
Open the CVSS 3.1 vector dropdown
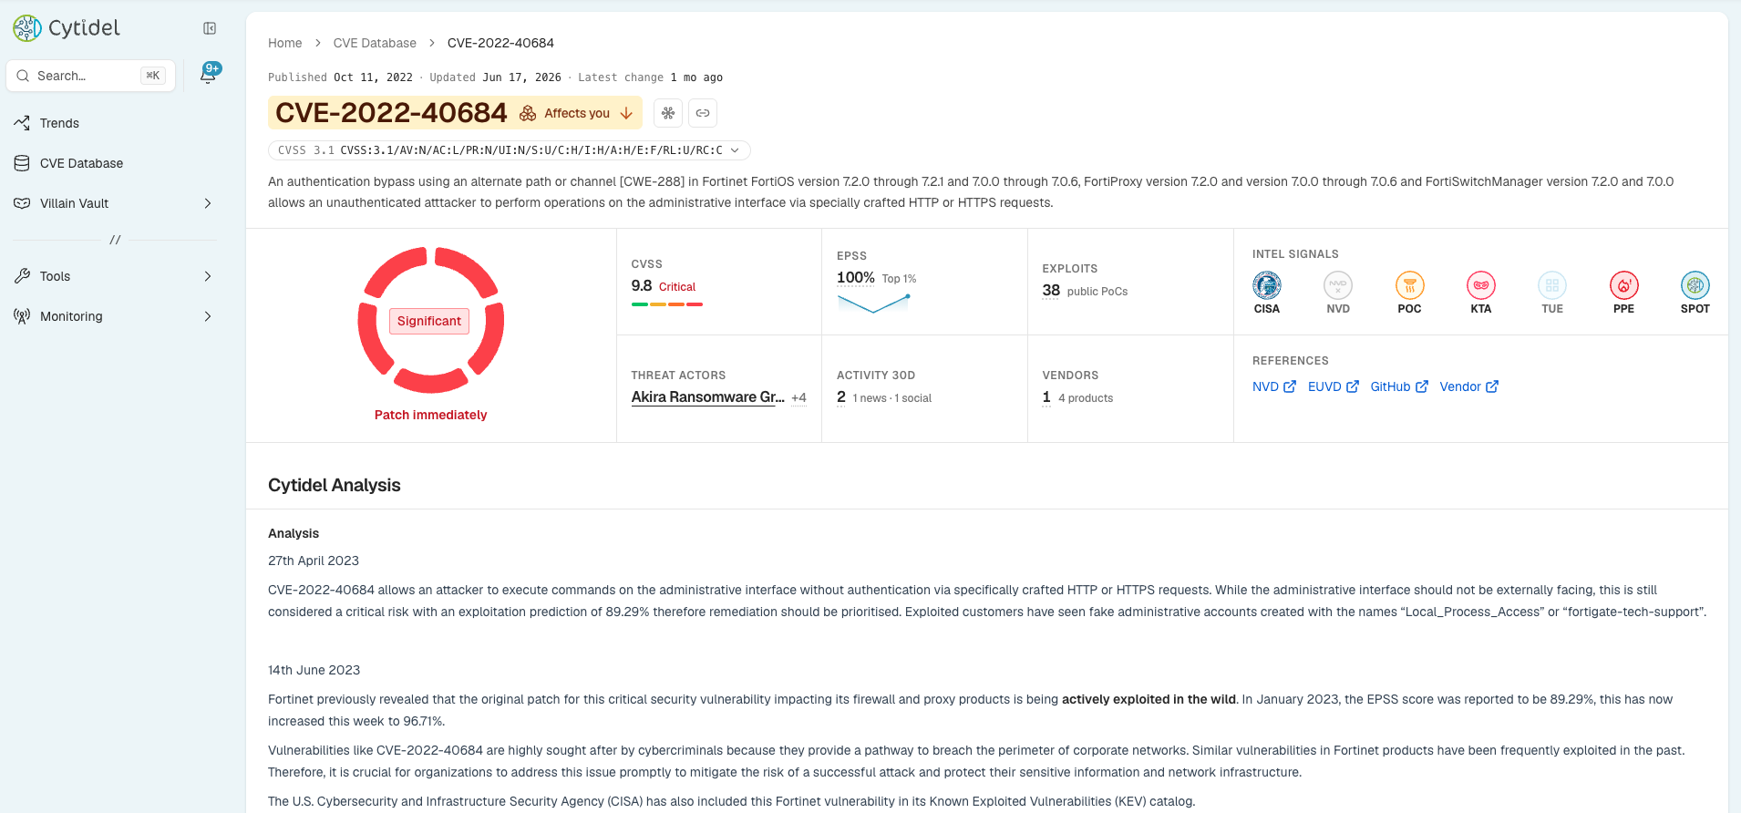click(x=510, y=150)
